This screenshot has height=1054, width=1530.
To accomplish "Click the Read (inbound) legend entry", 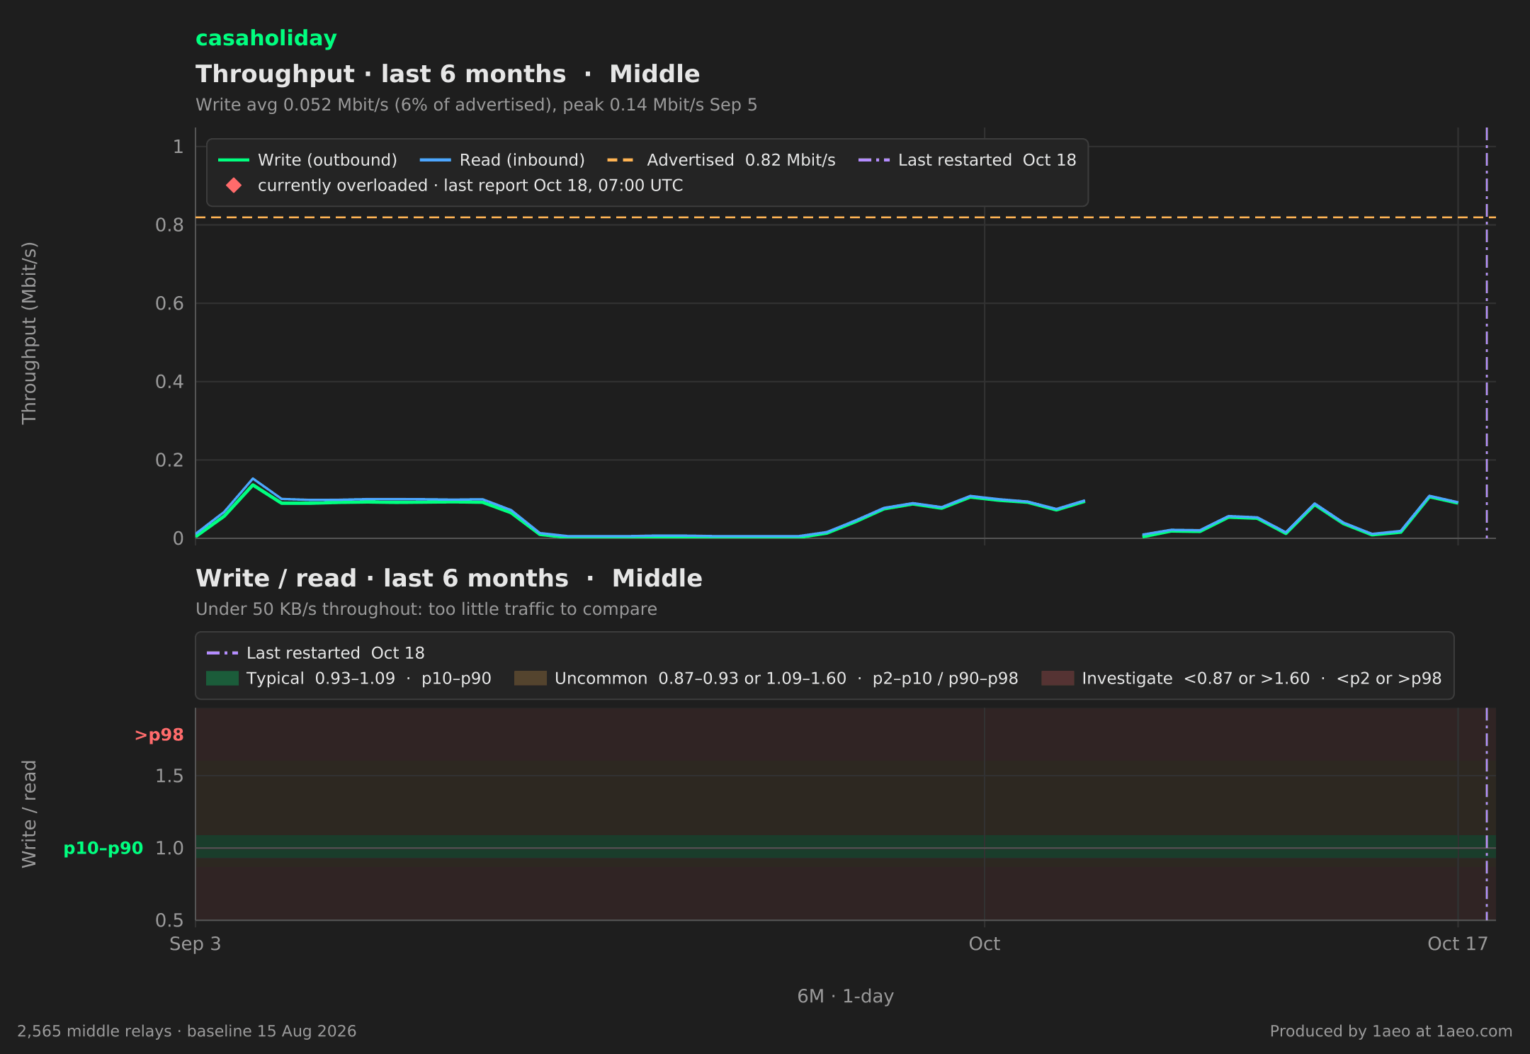I will (x=502, y=160).
